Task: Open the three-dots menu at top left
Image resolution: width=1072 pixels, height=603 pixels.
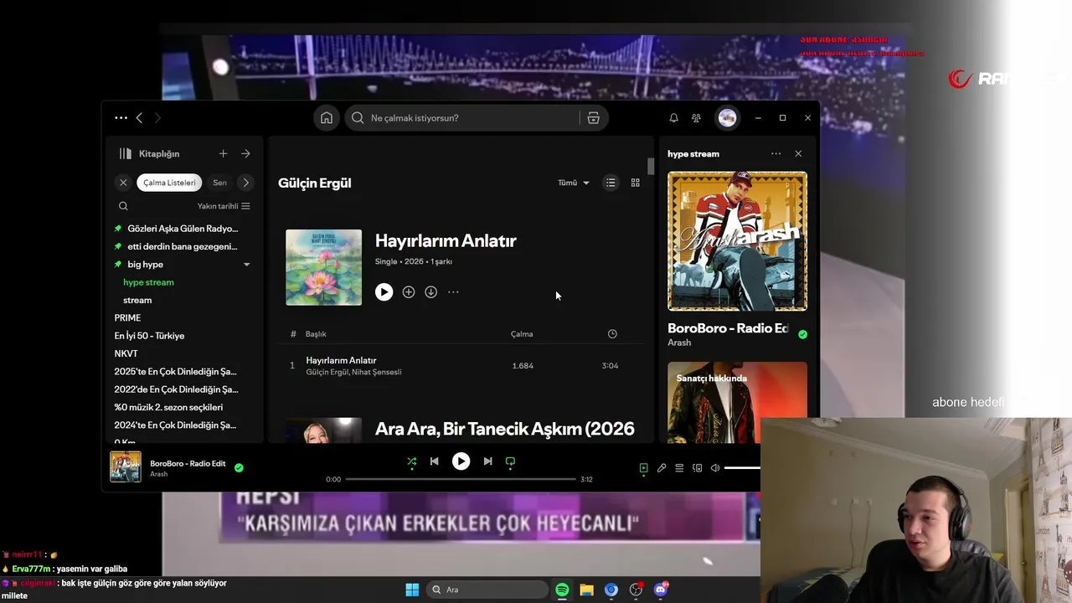Action: coord(121,118)
